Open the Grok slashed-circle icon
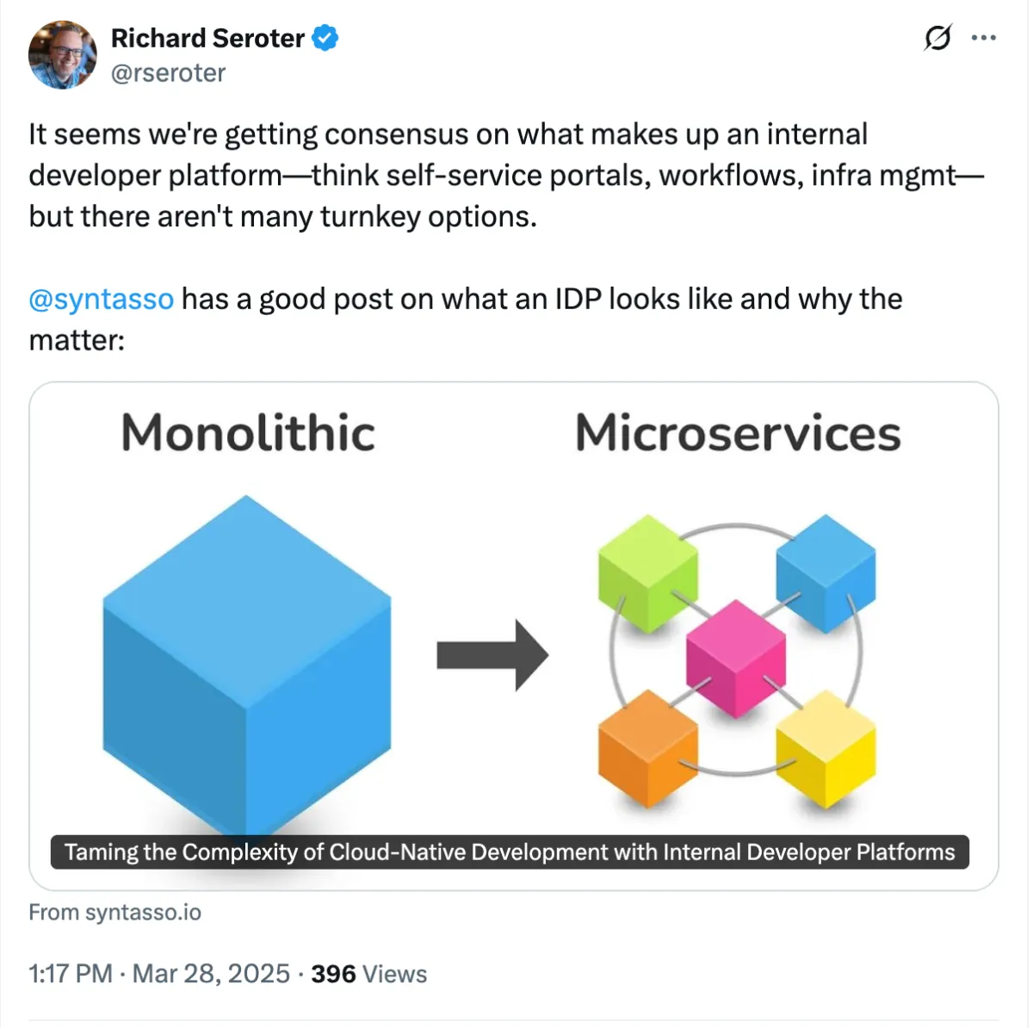 point(937,38)
